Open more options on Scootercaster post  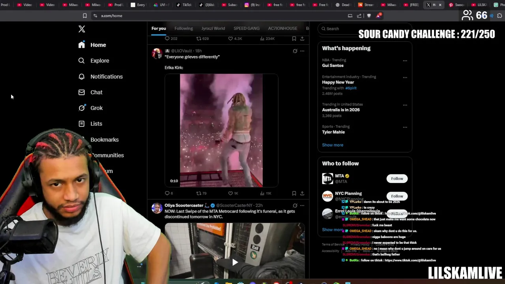(302, 206)
